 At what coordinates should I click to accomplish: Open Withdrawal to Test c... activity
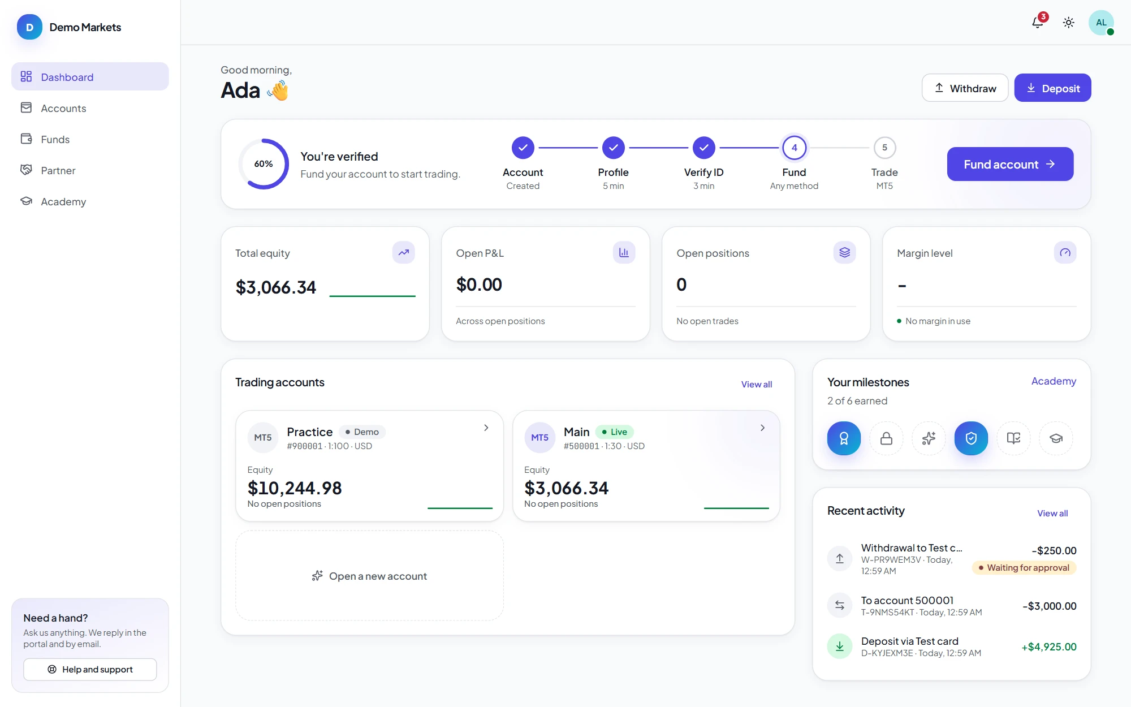coord(952,559)
